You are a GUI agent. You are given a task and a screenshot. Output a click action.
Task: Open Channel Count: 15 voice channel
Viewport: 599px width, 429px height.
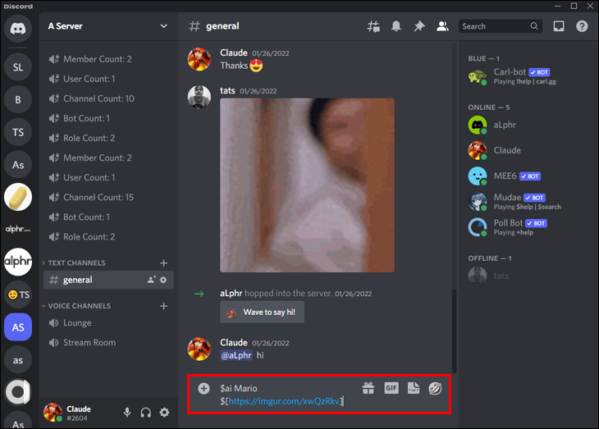pos(108,197)
